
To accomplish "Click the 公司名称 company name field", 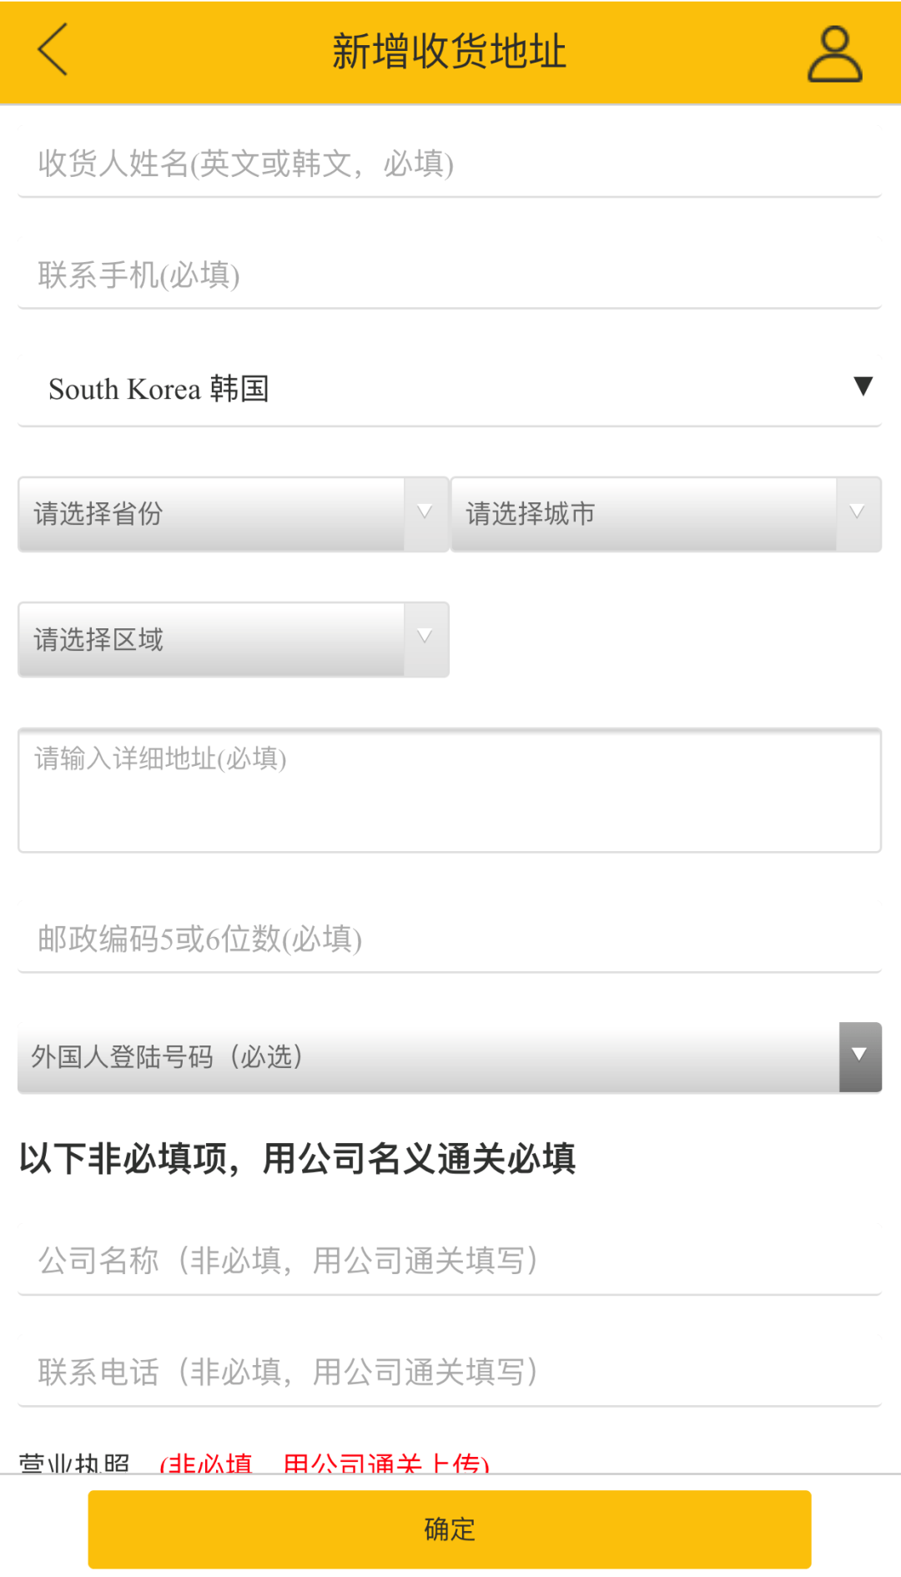I will [450, 1262].
